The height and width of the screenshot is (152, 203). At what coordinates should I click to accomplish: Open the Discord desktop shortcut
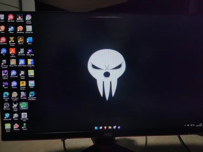14,85
